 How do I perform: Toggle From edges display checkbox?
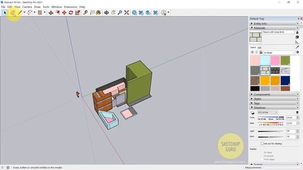[262, 160]
